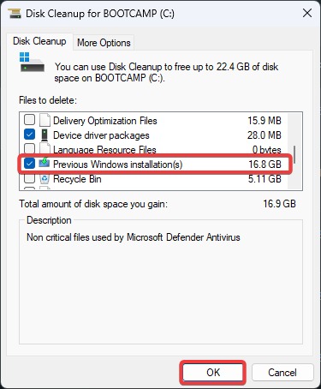The image size is (321, 389).
Task: Tick the Language Resource Files checkbox
Action: tap(30, 149)
